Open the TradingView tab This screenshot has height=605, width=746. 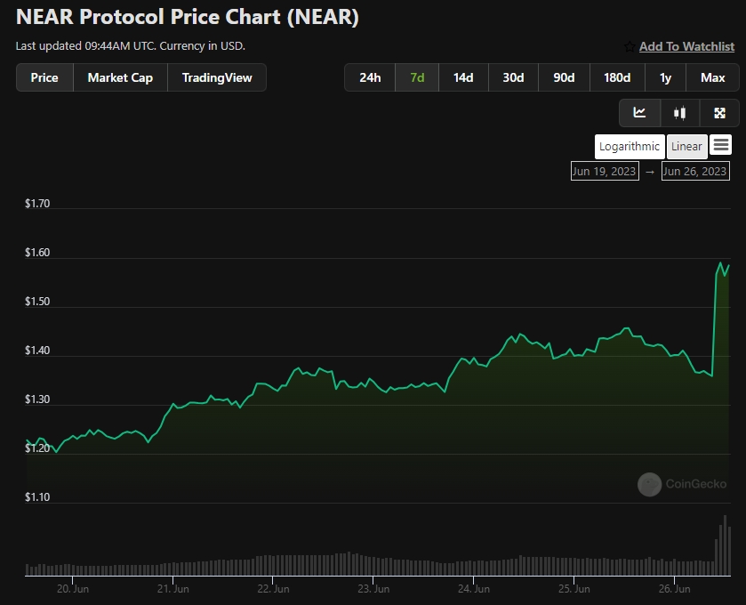(x=216, y=77)
